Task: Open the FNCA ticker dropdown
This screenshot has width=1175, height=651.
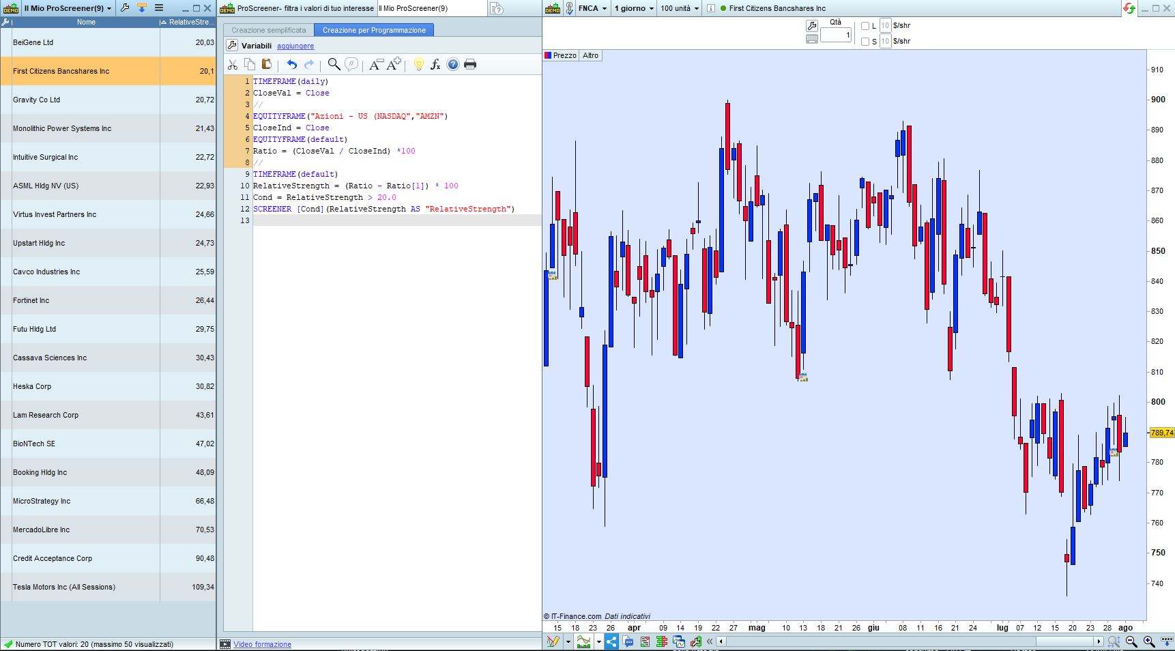Action: point(592,8)
